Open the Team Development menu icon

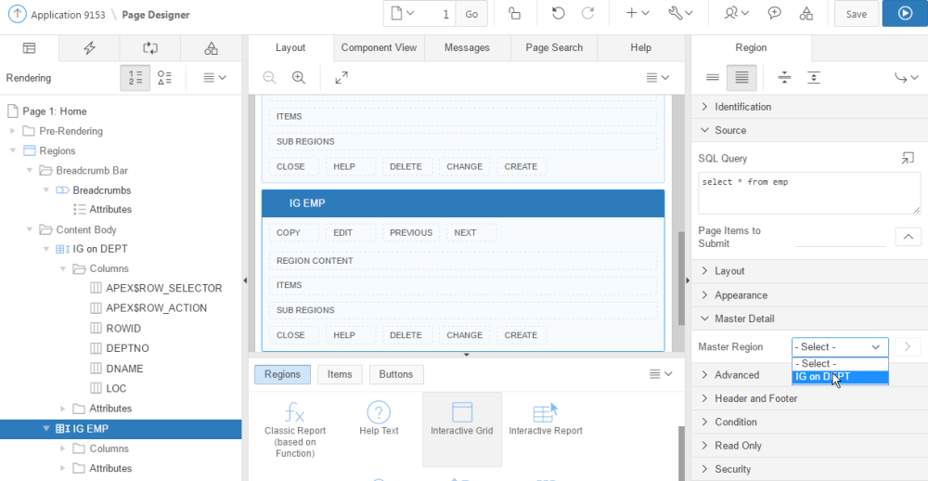tap(737, 14)
